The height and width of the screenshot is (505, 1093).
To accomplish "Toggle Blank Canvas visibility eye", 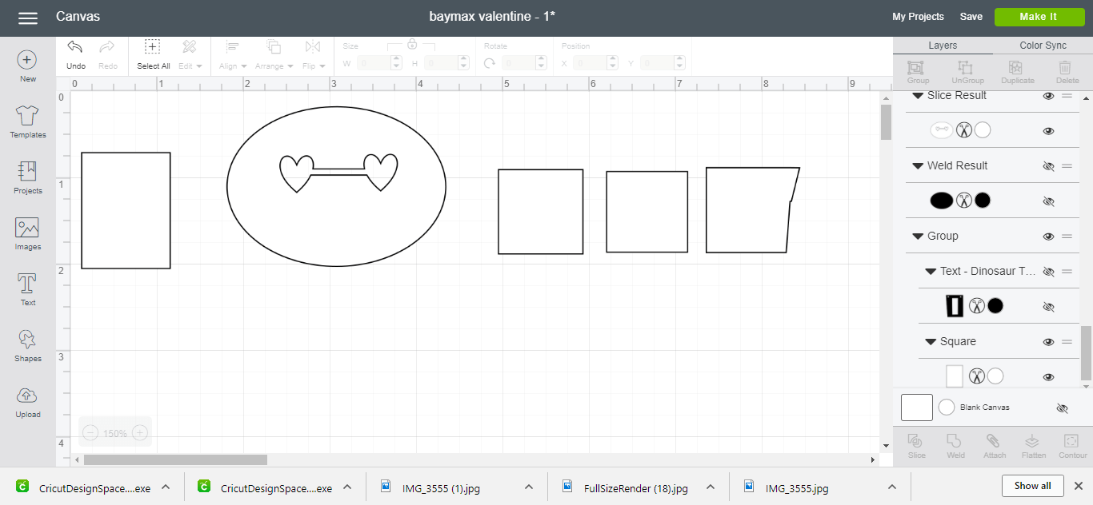I will point(1062,408).
